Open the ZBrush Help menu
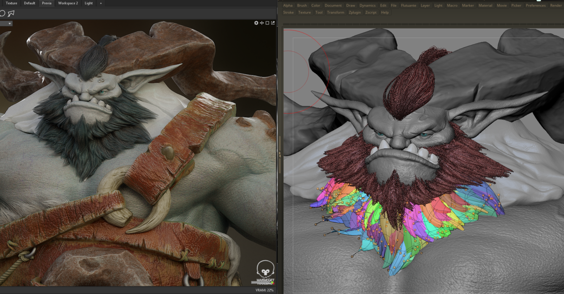The width and height of the screenshot is (564, 294). click(385, 12)
